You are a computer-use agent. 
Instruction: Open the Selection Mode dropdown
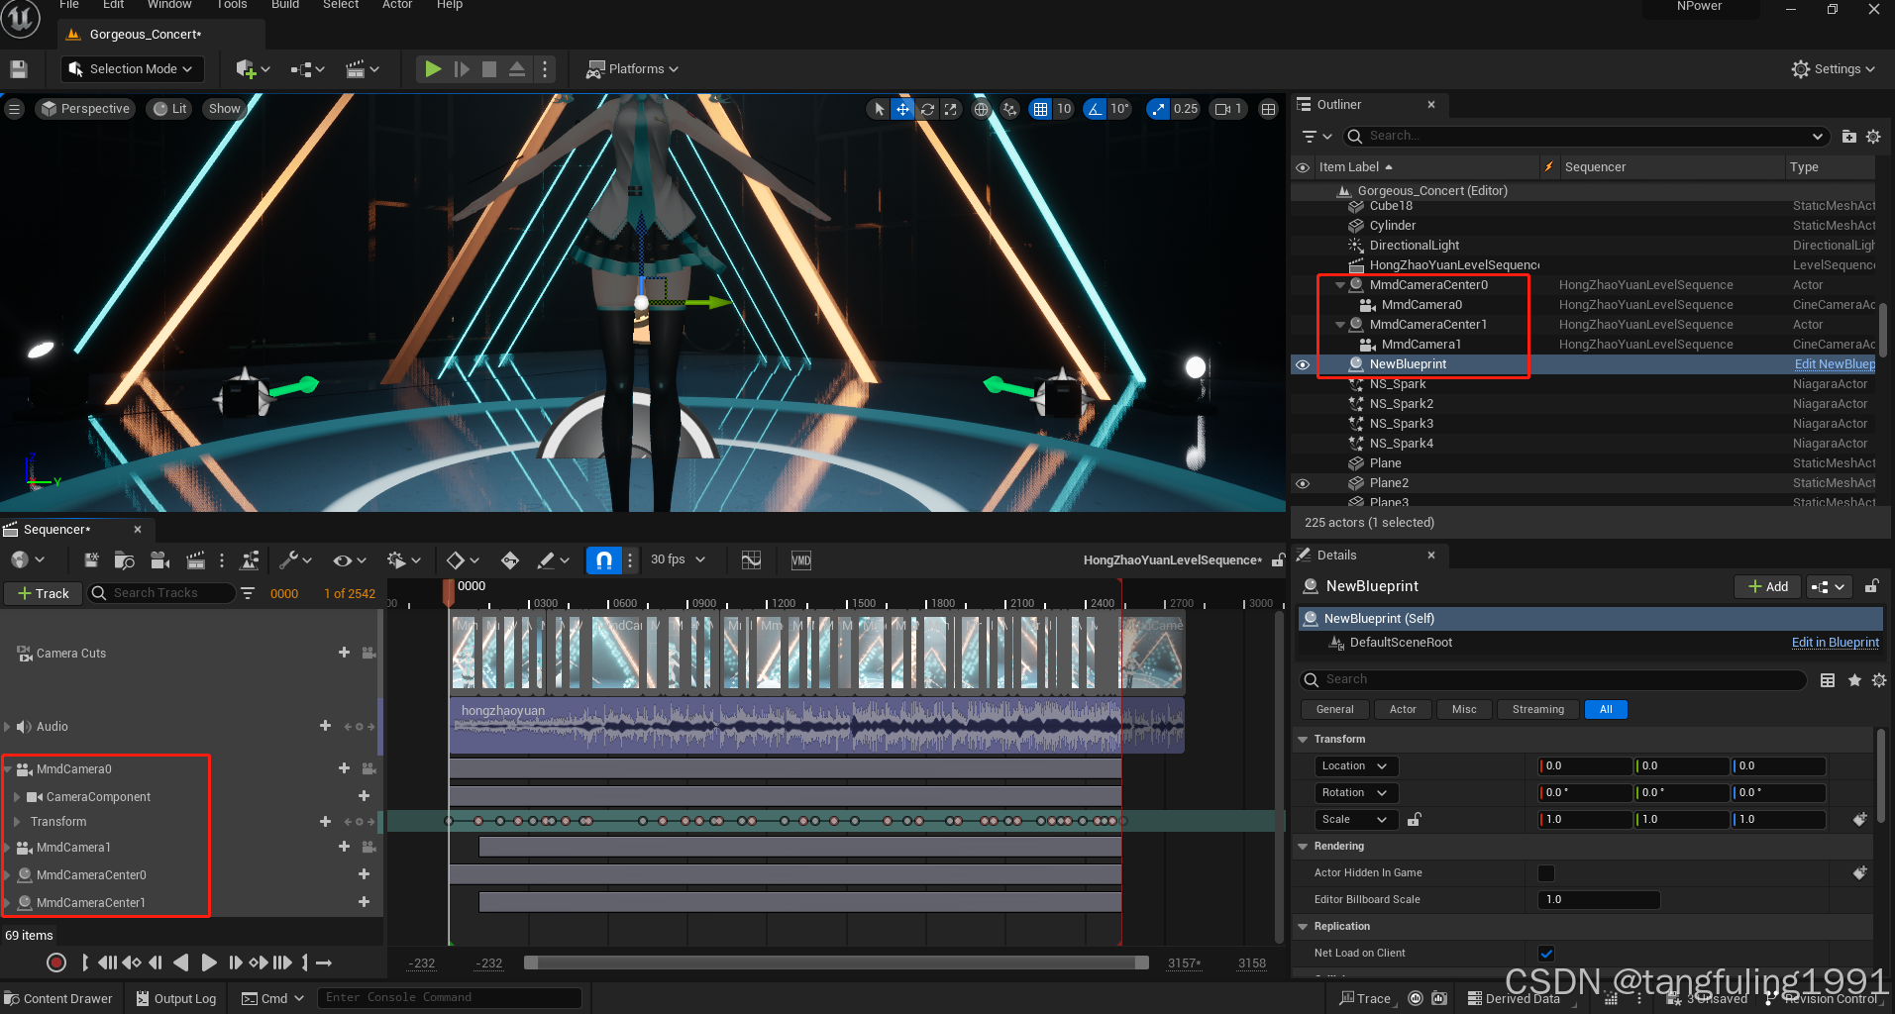coord(132,69)
